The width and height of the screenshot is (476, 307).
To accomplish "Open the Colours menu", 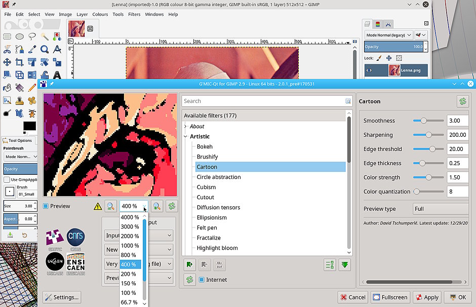I will click(x=100, y=14).
